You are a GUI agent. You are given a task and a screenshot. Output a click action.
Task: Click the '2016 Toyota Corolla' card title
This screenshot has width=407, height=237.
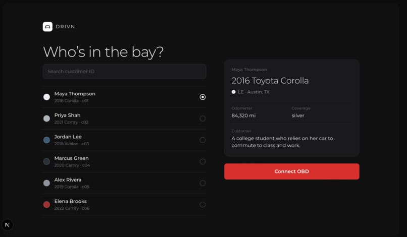270,81
